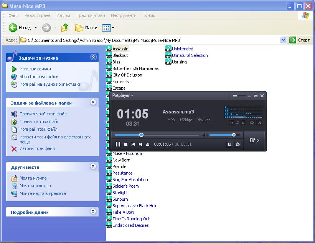Screen dimensions: 315x243
Task: Skip to previous track in Potplayer
Action: pos(133,144)
